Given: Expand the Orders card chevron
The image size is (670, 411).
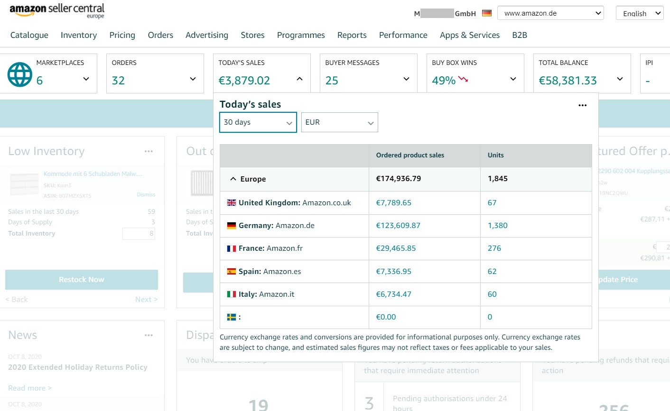Looking at the screenshot, I should click(x=193, y=79).
